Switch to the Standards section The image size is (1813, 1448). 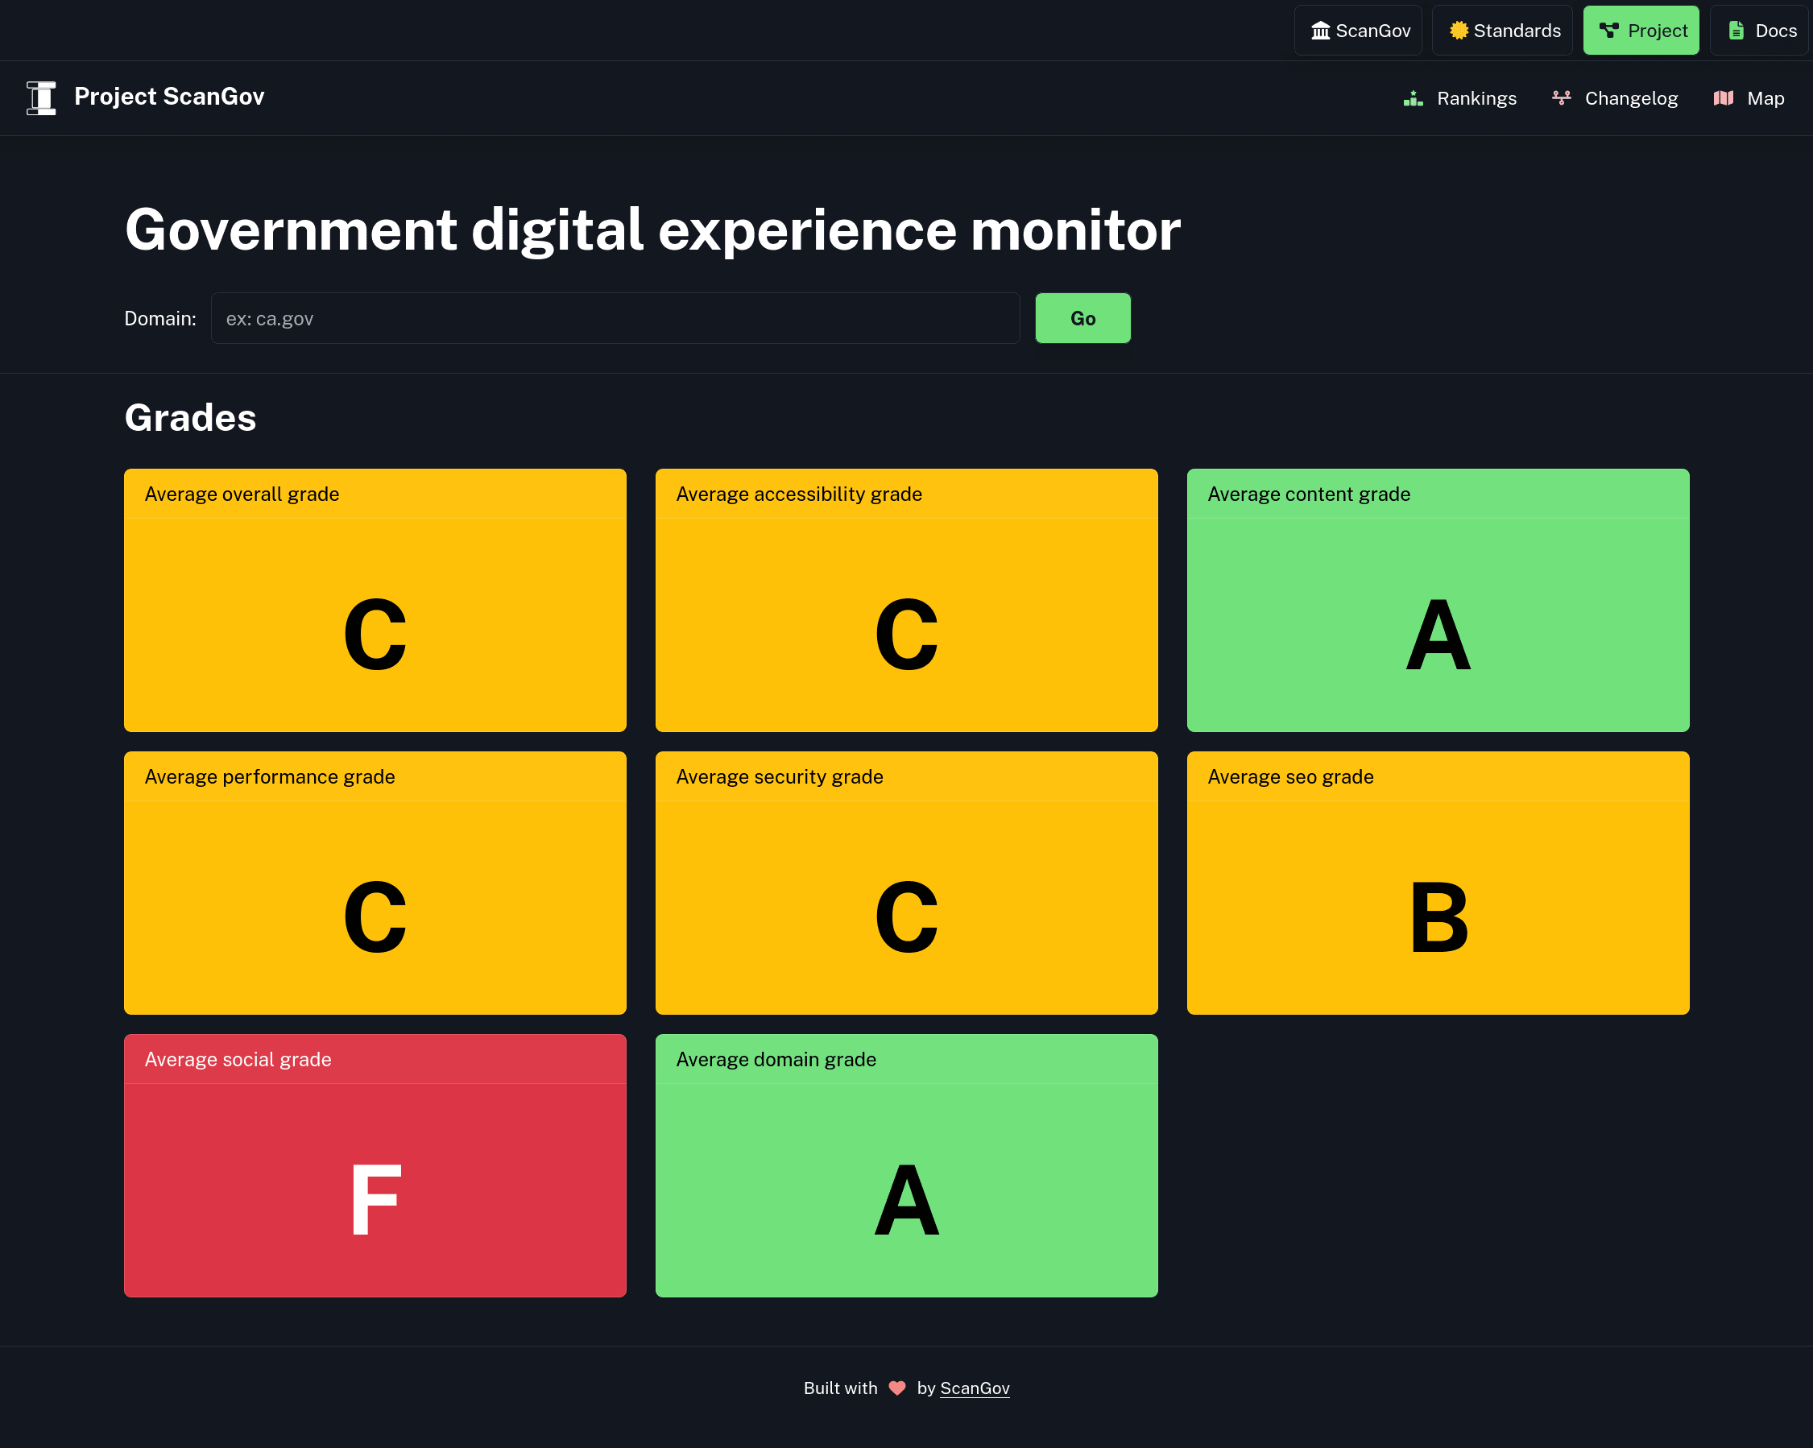coord(1502,30)
